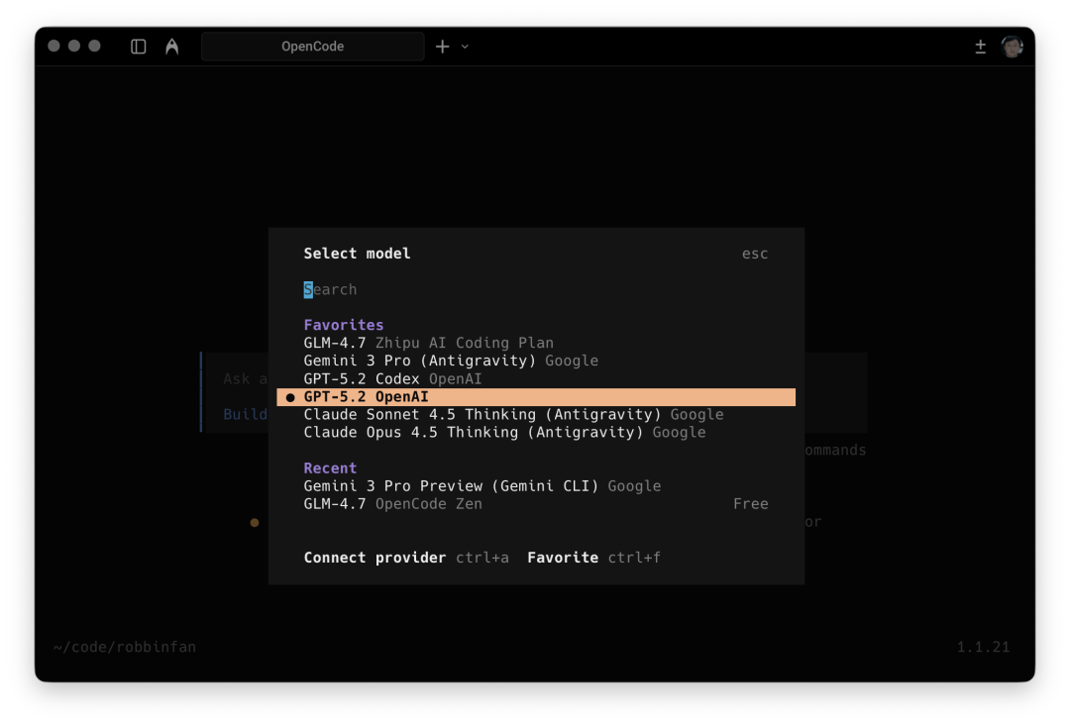The image size is (1070, 725).
Task: Choose Claude Sonnet 4.5 Thinking model
Action: [x=513, y=414]
